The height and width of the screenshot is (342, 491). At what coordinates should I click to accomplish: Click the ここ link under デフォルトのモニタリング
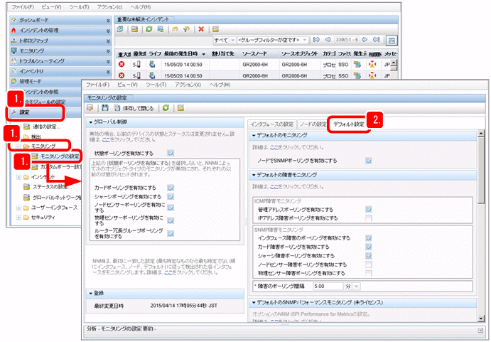coord(274,147)
